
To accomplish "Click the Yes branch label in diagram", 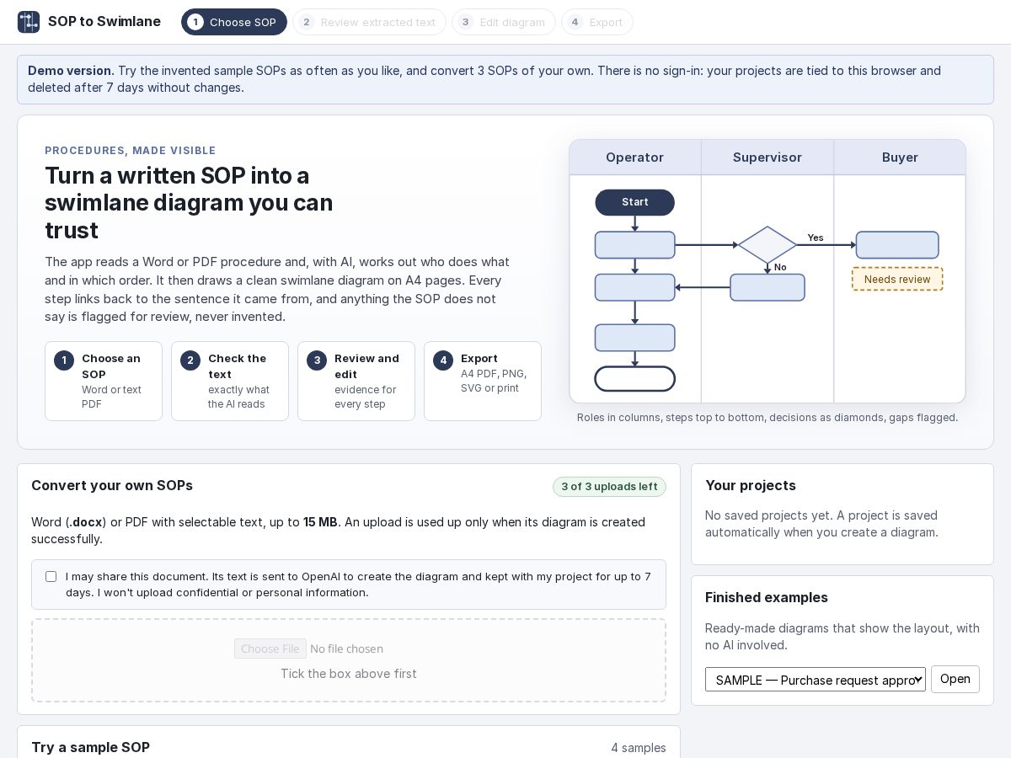I will pos(816,238).
